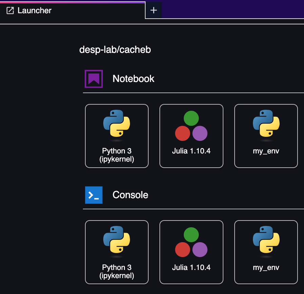Click the Console section heading
Screen dimensions: 304x294
coord(130,195)
